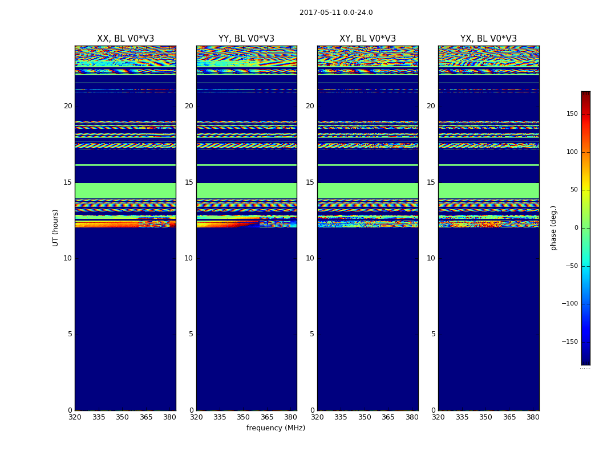
Task: Click the "phase (deg.)" colorbar label
Action: pos(553,227)
